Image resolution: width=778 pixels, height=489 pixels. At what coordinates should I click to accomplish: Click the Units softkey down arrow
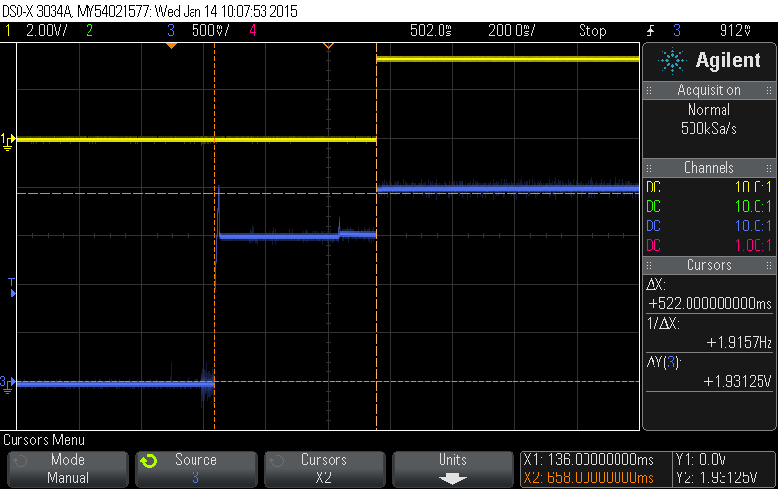tap(452, 479)
